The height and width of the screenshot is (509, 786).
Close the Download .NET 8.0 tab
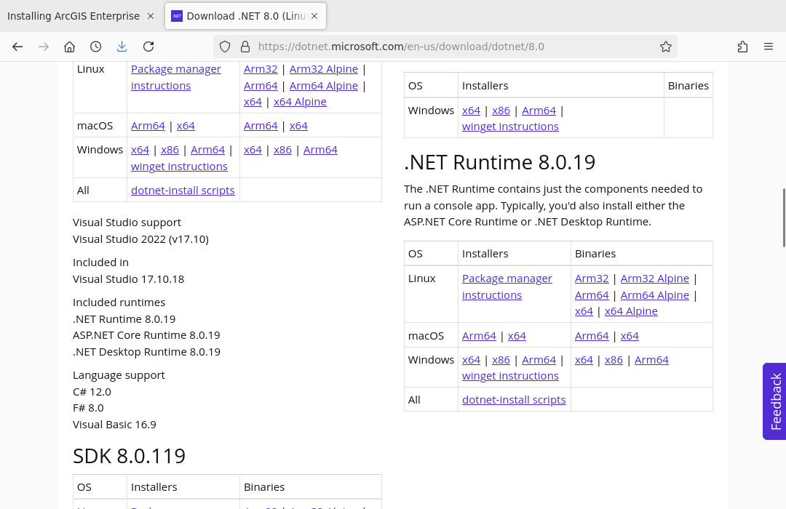tap(314, 16)
